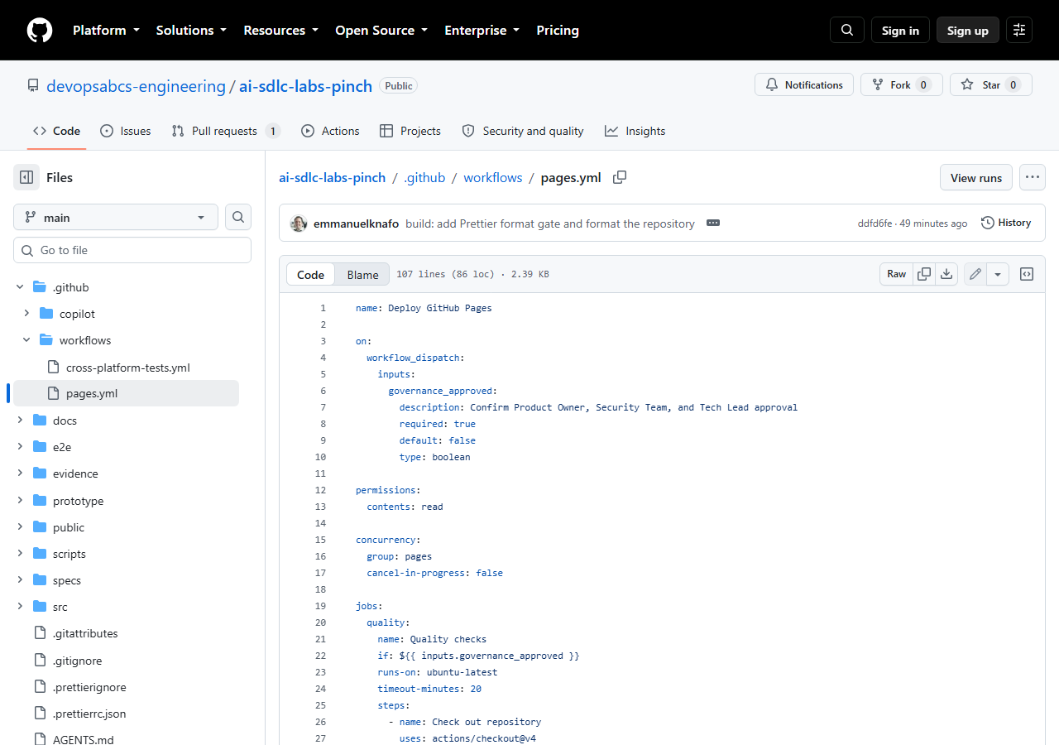Viewport: 1059px width, 745px height.
Task: Open the appearance settings icon beside Sign up
Action: (1019, 30)
